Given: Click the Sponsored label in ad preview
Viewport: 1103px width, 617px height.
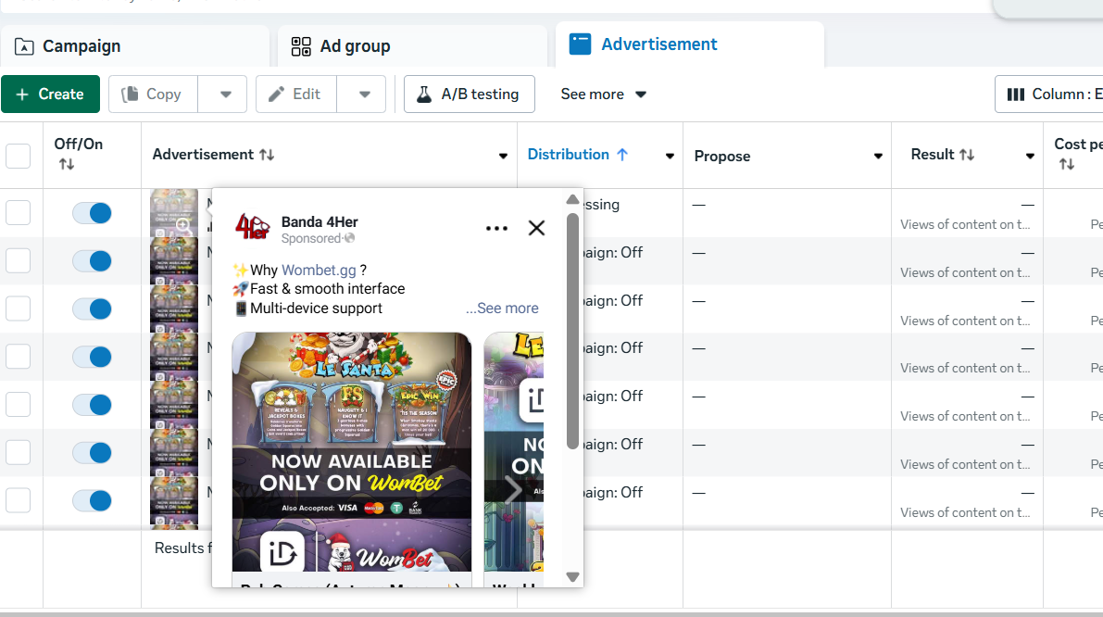Looking at the screenshot, I should [311, 238].
